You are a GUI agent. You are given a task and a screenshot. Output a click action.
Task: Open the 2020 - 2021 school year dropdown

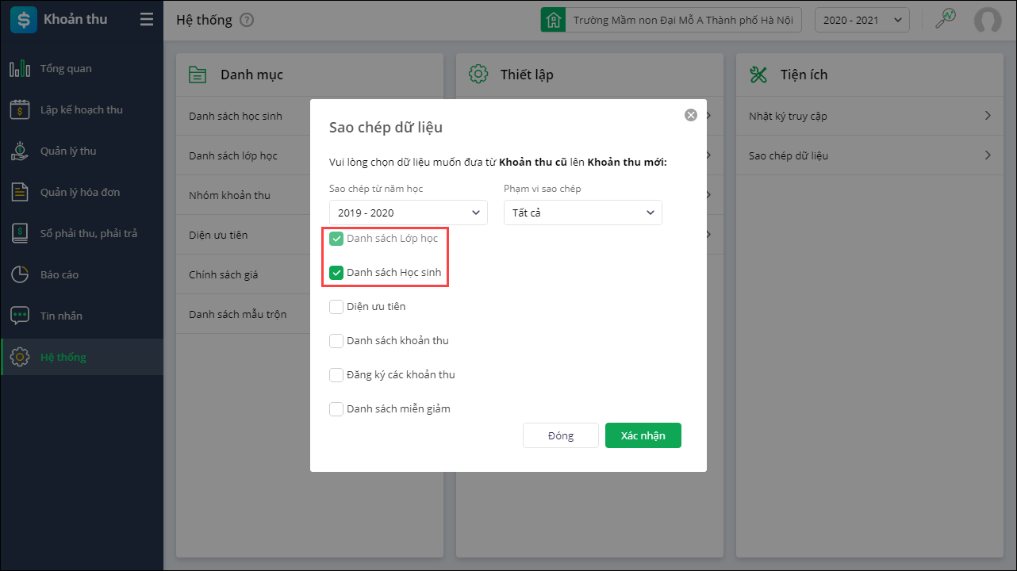[862, 21]
